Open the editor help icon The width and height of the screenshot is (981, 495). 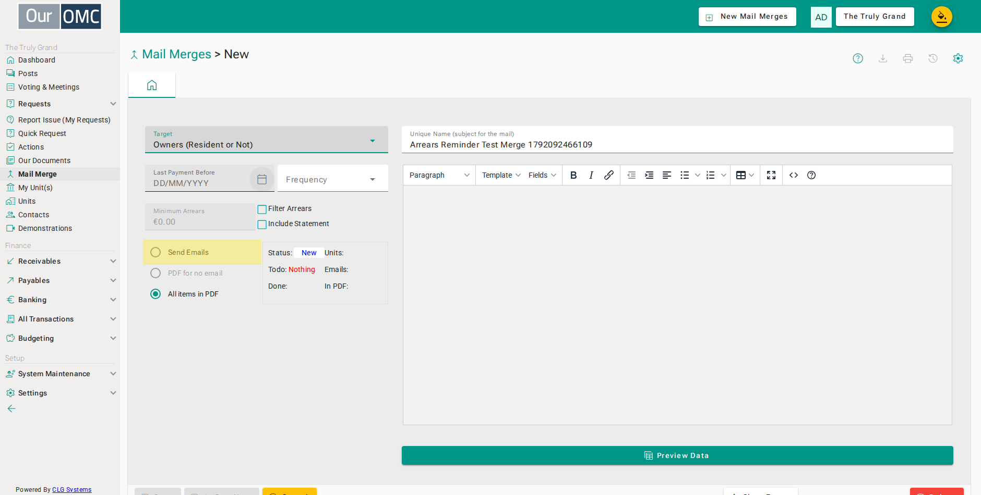pyautogui.click(x=811, y=175)
